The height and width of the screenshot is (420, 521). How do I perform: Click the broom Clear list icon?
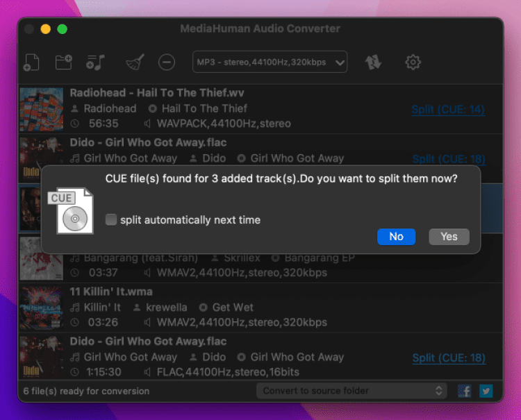135,62
